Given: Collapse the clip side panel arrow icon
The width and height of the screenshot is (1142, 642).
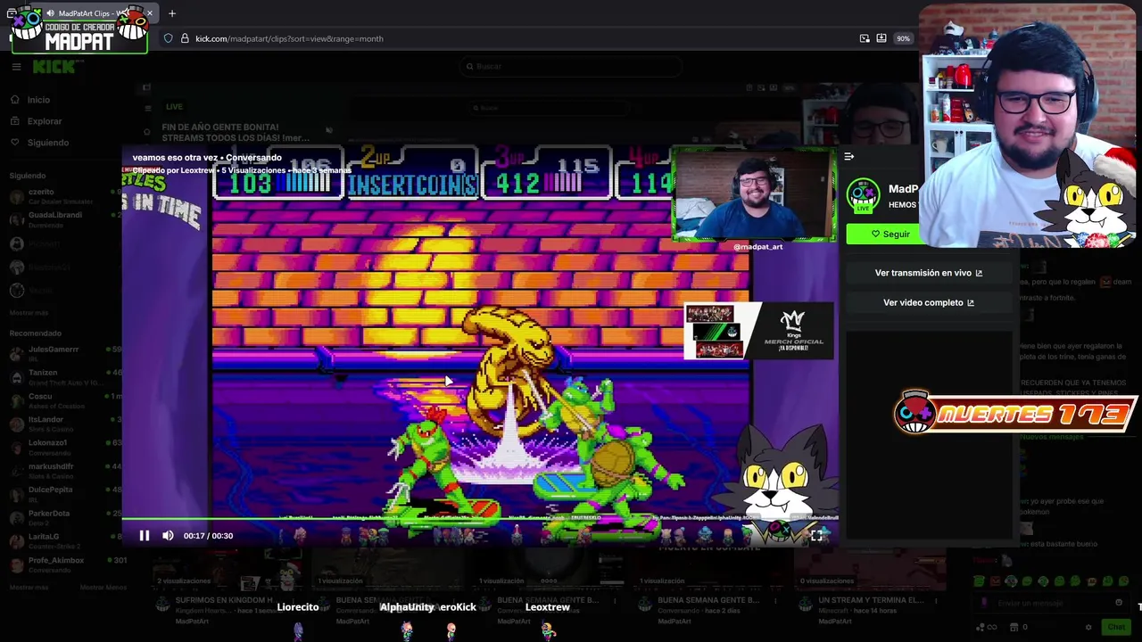Looking at the screenshot, I should (x=849, y=157).
